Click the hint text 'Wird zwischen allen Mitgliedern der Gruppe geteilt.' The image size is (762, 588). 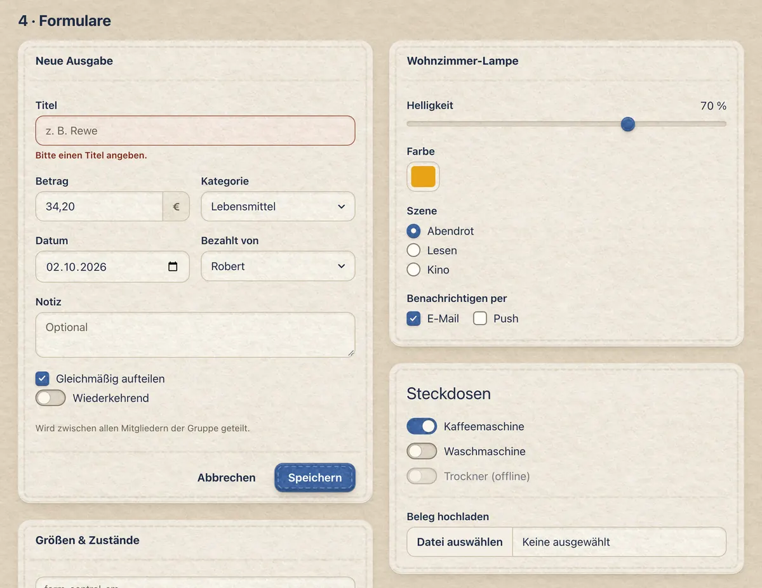143,428
